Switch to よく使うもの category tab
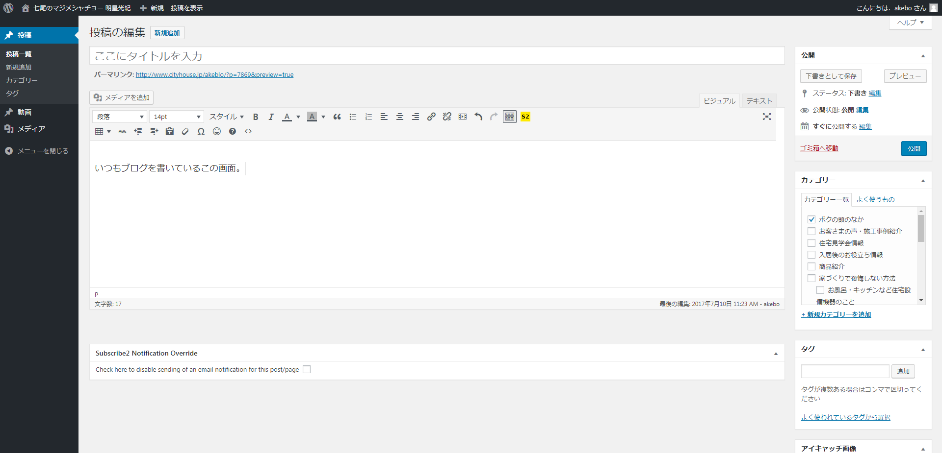 [875, 199]
